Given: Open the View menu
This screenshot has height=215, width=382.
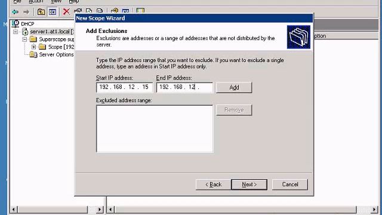Looking at the screenshot, I should coord(56,1).
